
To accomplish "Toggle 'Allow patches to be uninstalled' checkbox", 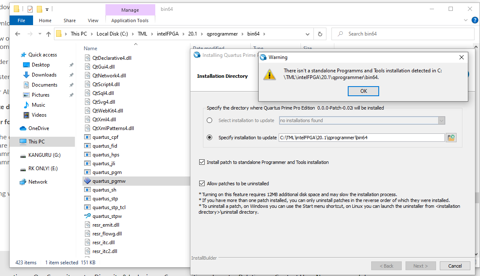I will pos(202,183).
